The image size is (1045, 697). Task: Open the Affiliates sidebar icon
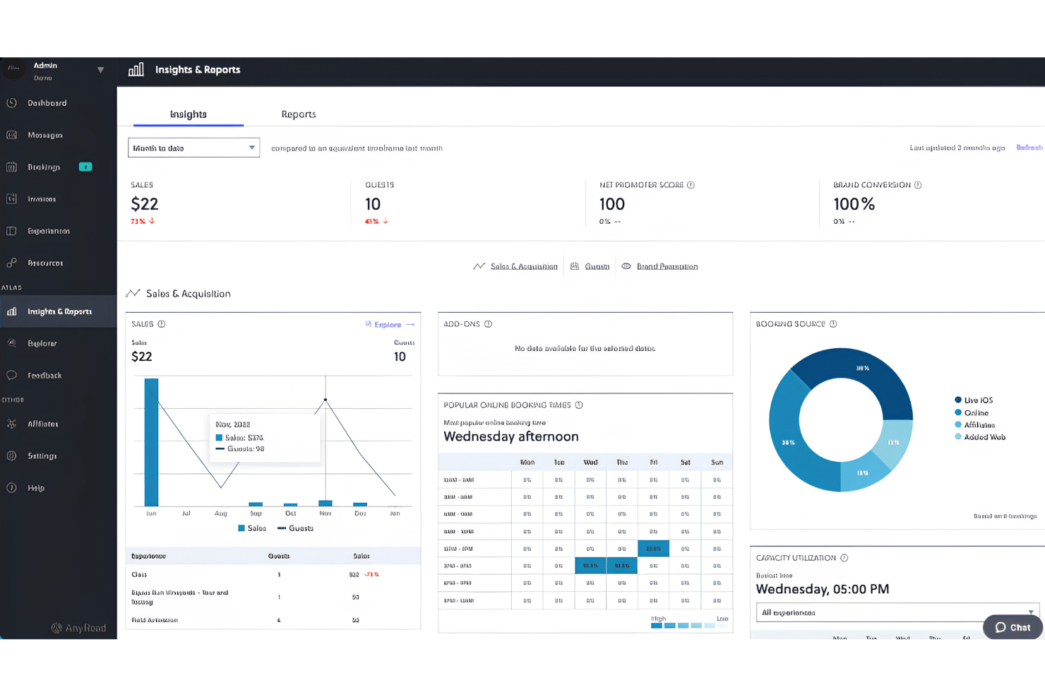tap(12, 424)
